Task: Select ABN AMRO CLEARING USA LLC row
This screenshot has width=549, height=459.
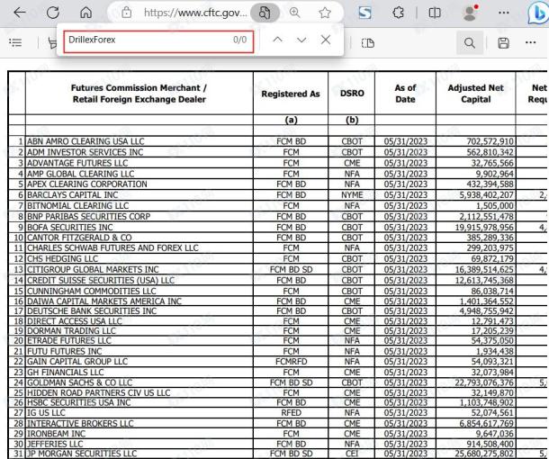Action: click(85, 141)
